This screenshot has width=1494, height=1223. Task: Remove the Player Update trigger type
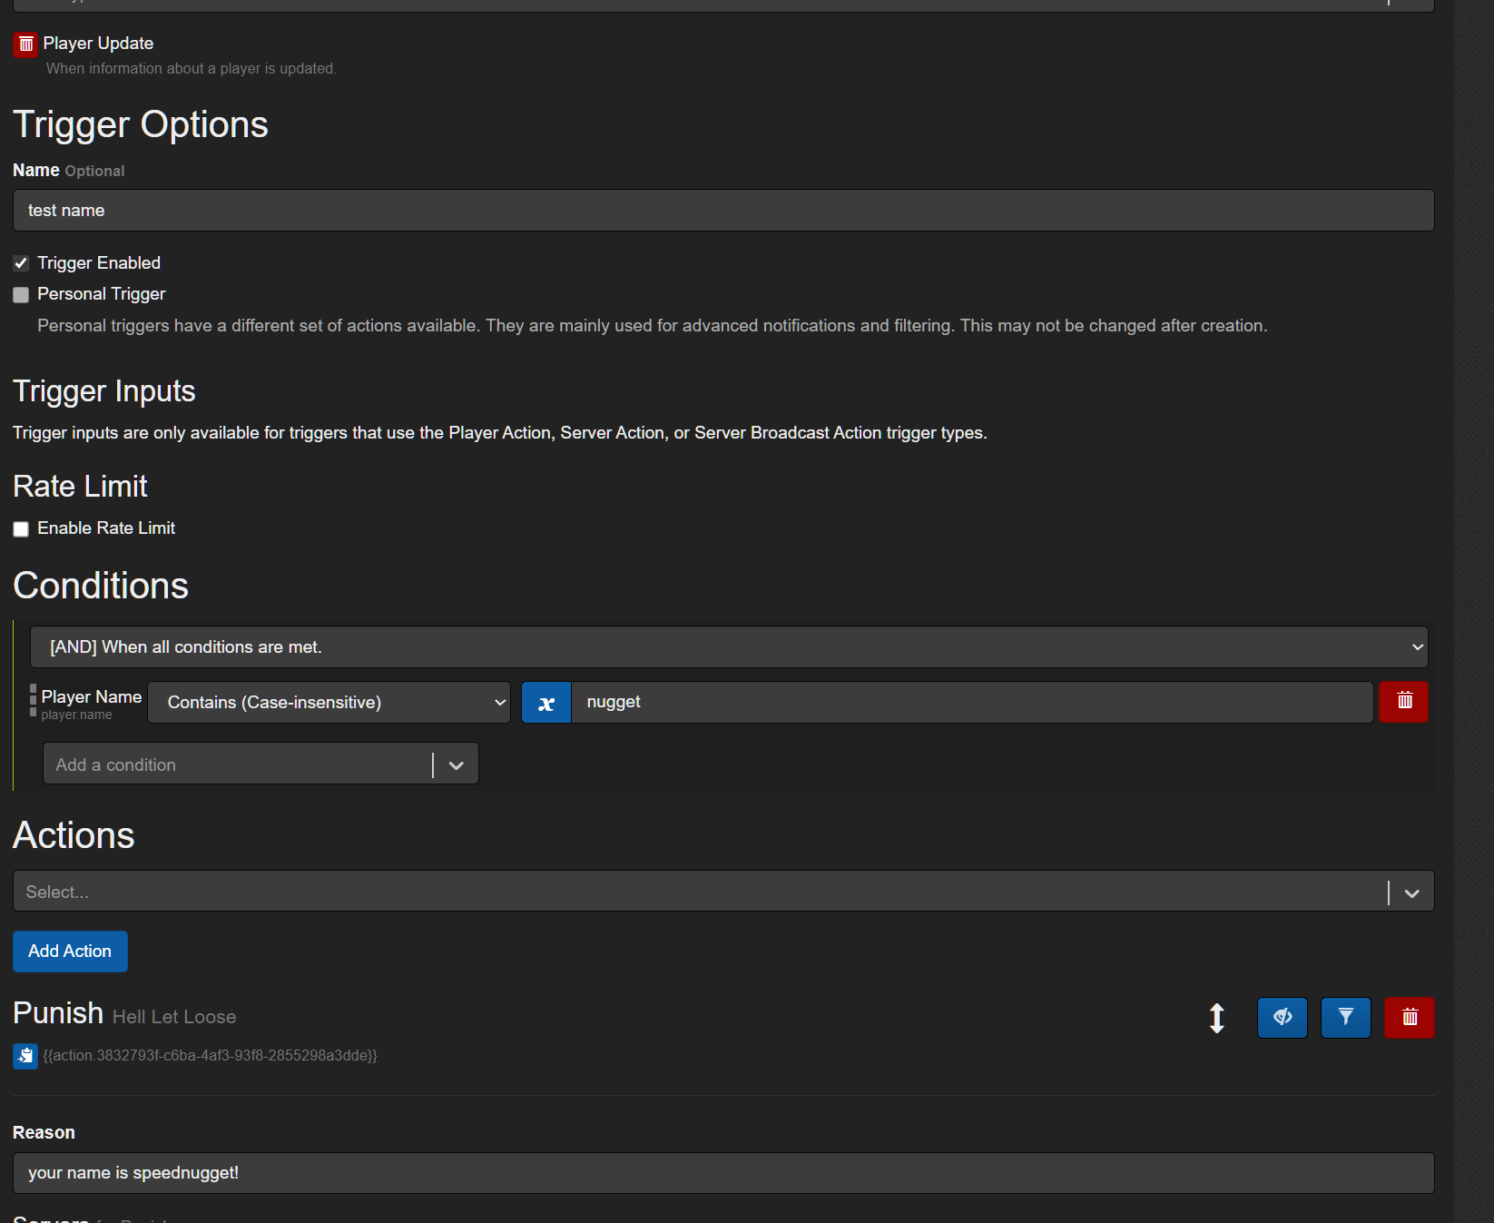[25, 44]
